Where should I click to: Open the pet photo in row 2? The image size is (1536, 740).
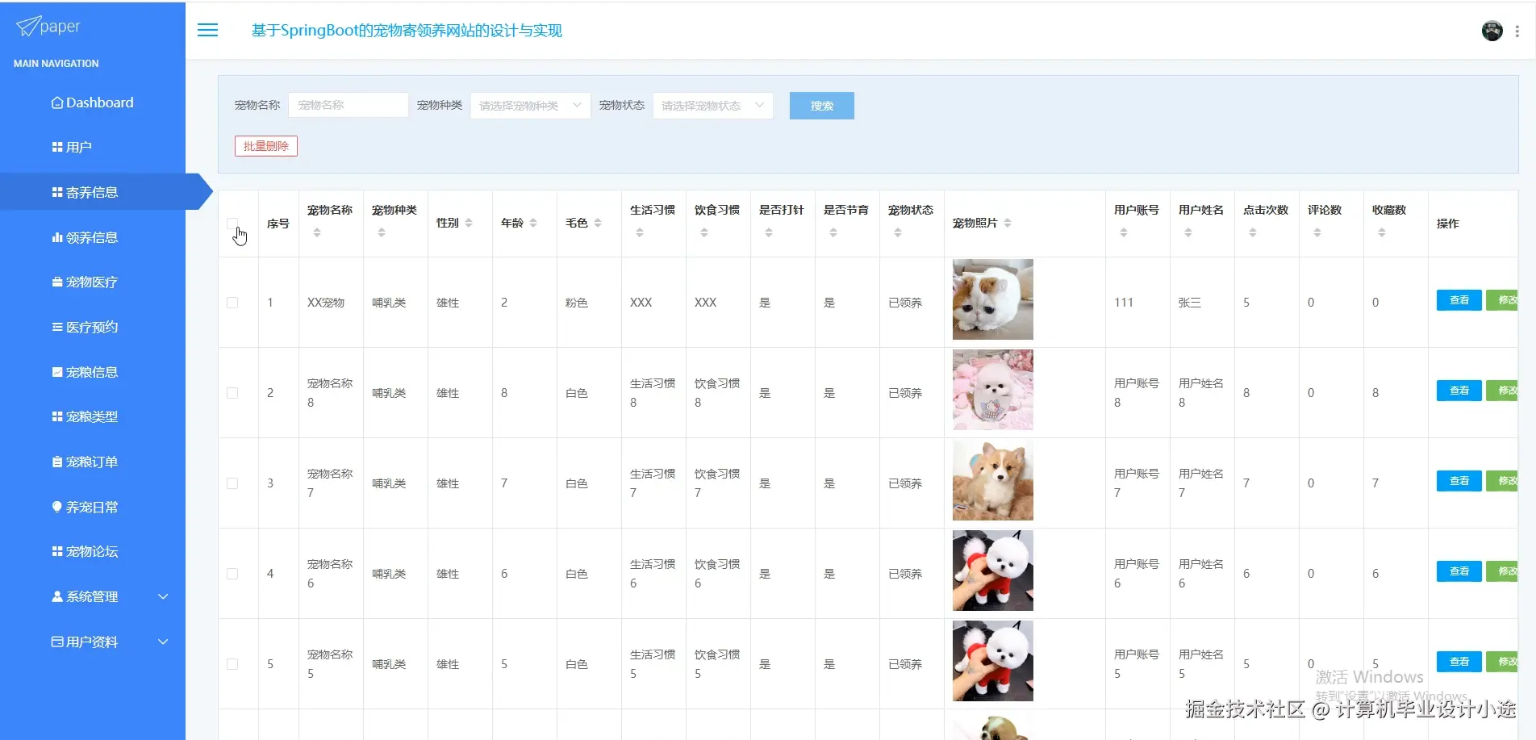(992, 390)
